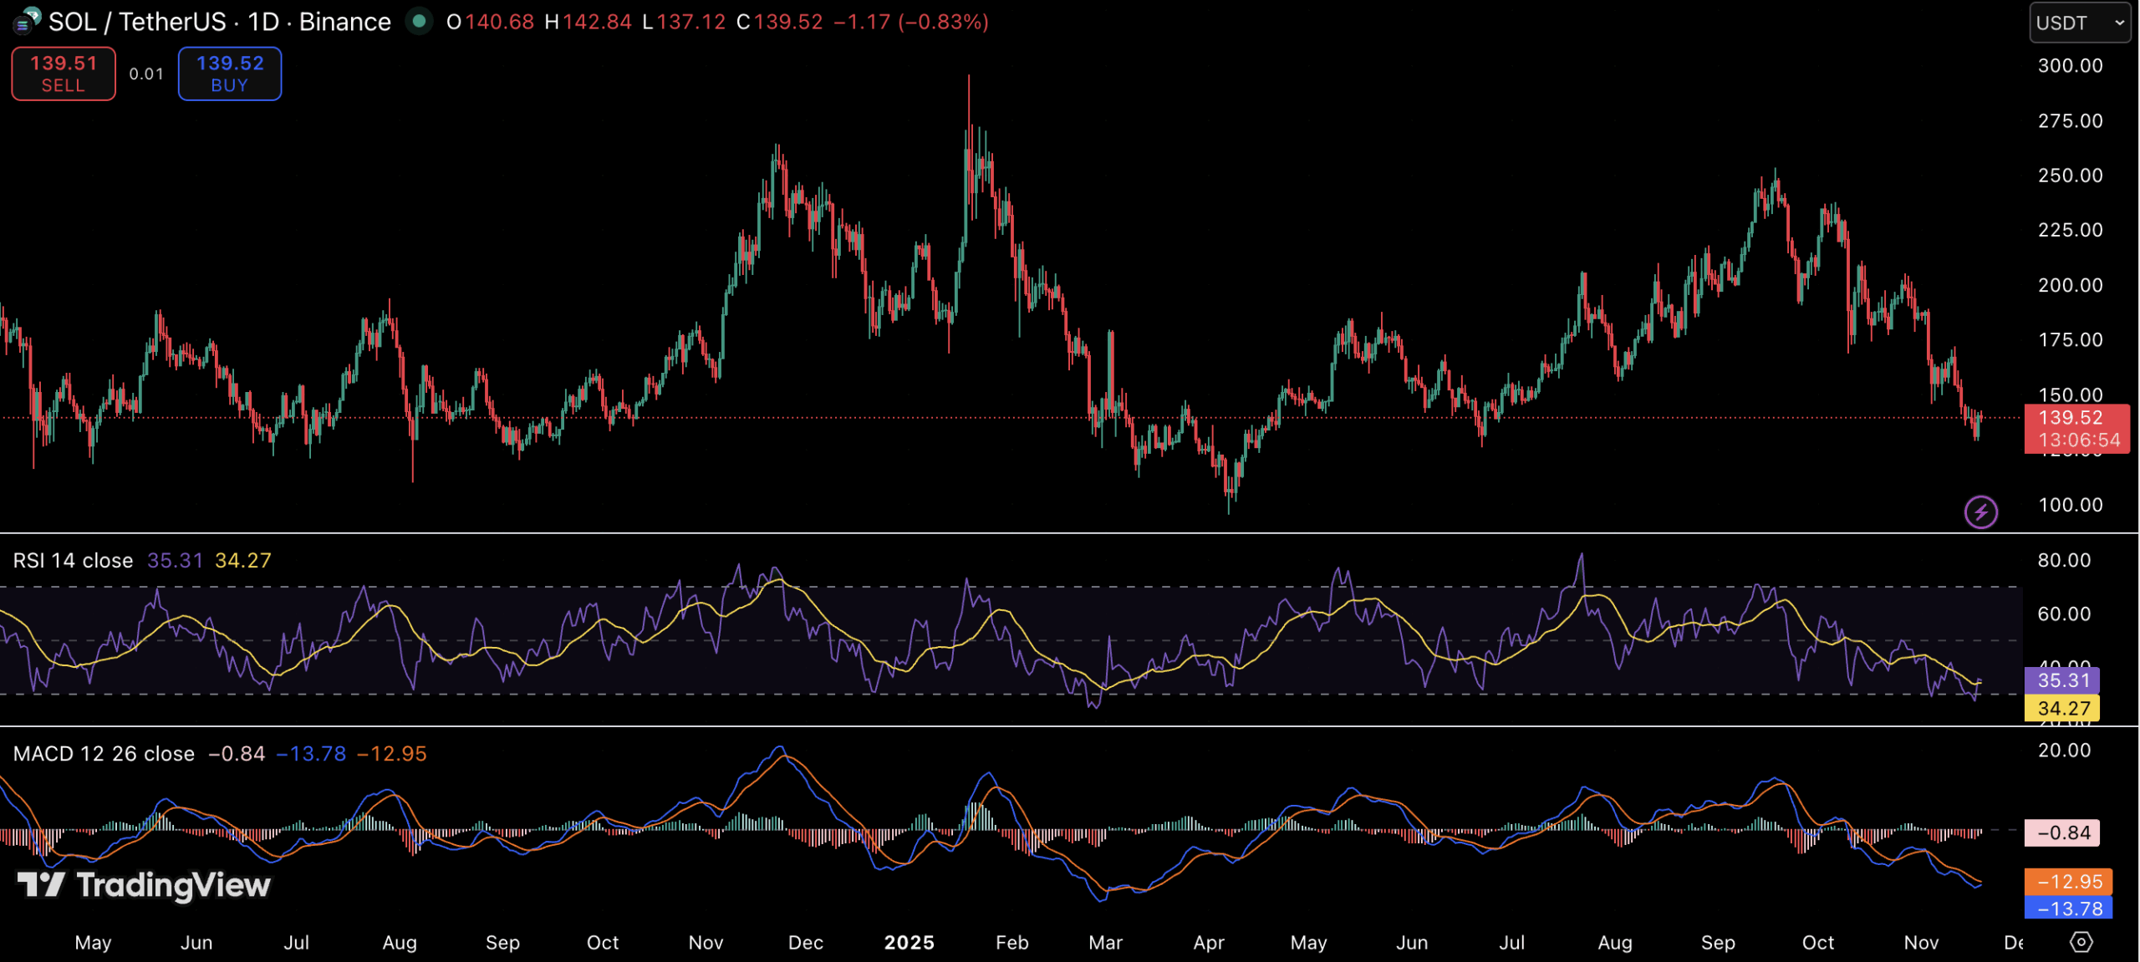Click the yellow 34.27 RSI average tag

[x=2061, y=708]
